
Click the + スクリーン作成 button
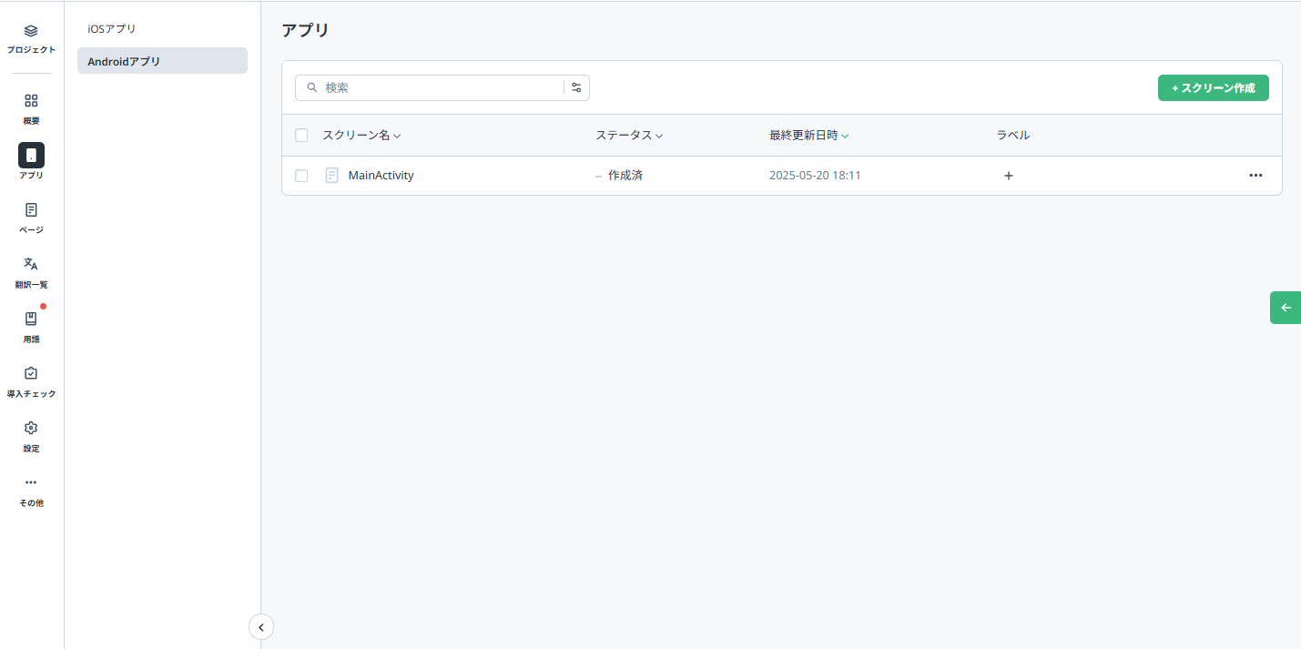click(x=1213, y=88)
